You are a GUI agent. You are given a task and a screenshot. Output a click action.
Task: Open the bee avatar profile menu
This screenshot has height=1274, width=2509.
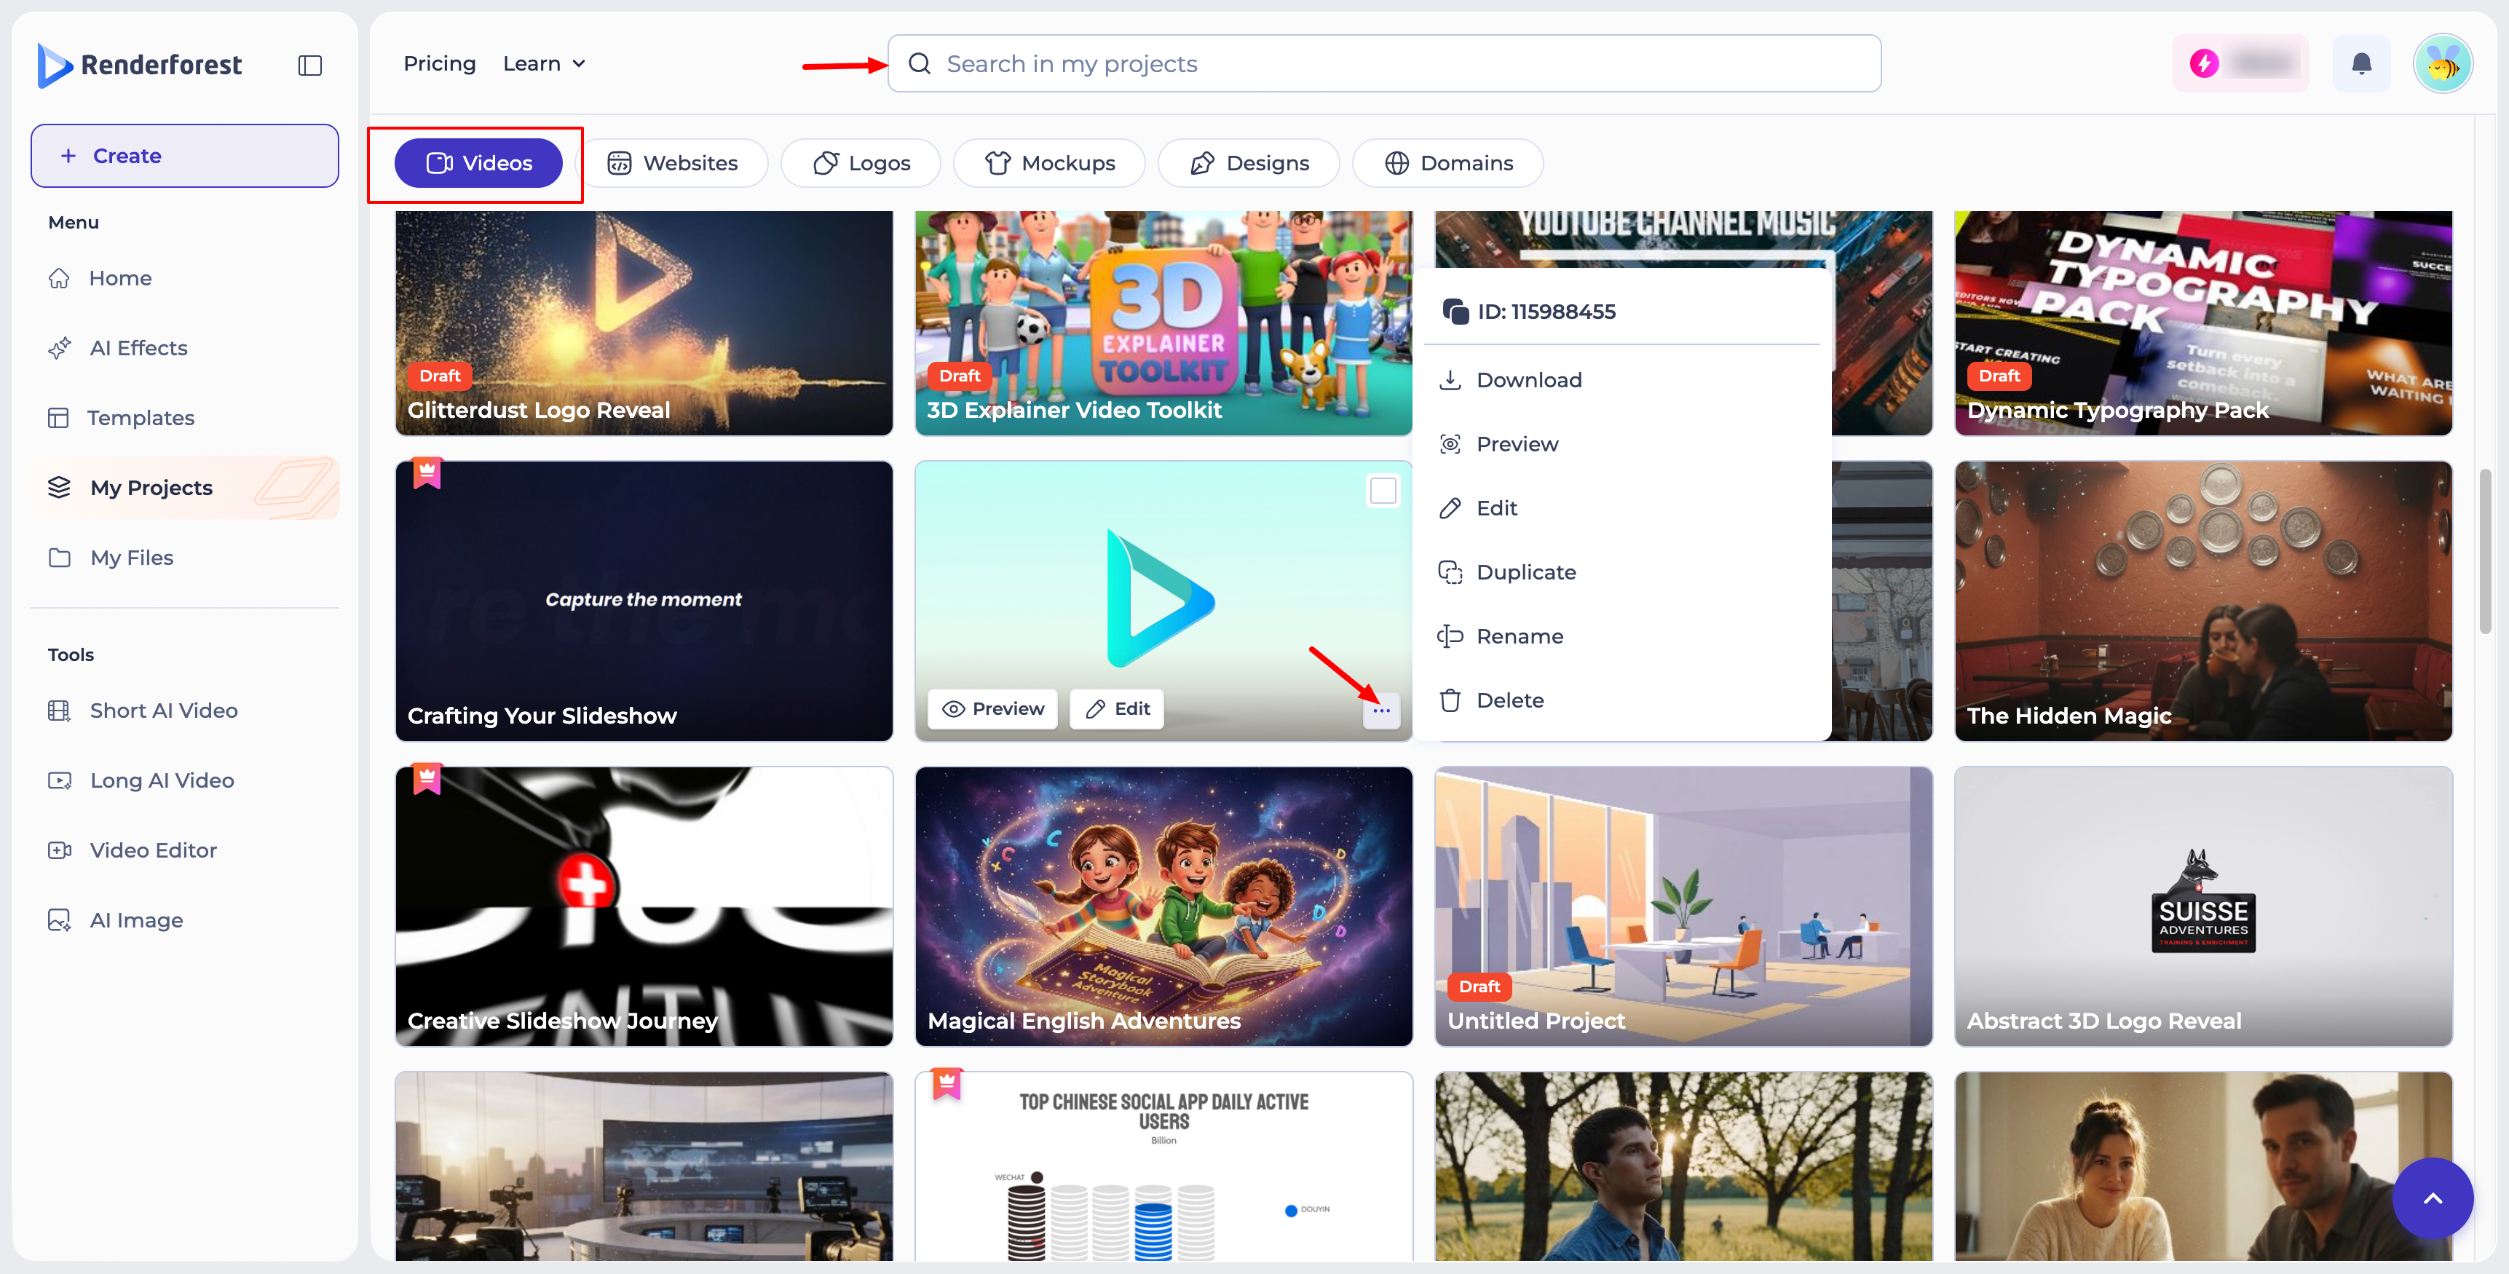coord(2443,64)
